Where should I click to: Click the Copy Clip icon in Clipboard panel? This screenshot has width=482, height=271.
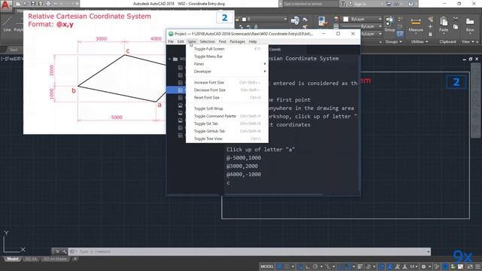click(456, 27)
